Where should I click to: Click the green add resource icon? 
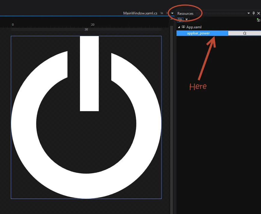[x=258, y=20]
